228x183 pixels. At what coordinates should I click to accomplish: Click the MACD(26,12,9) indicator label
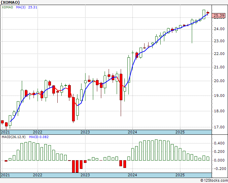(14, 137)
